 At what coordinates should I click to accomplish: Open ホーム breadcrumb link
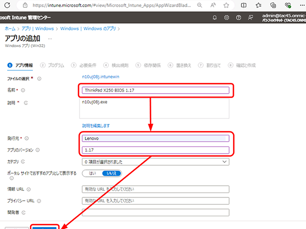[x=10, y=29]
